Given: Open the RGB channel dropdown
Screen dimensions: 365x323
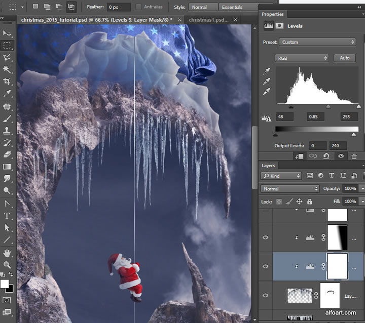Looking at the screenshot, I should tap(302, 58).
